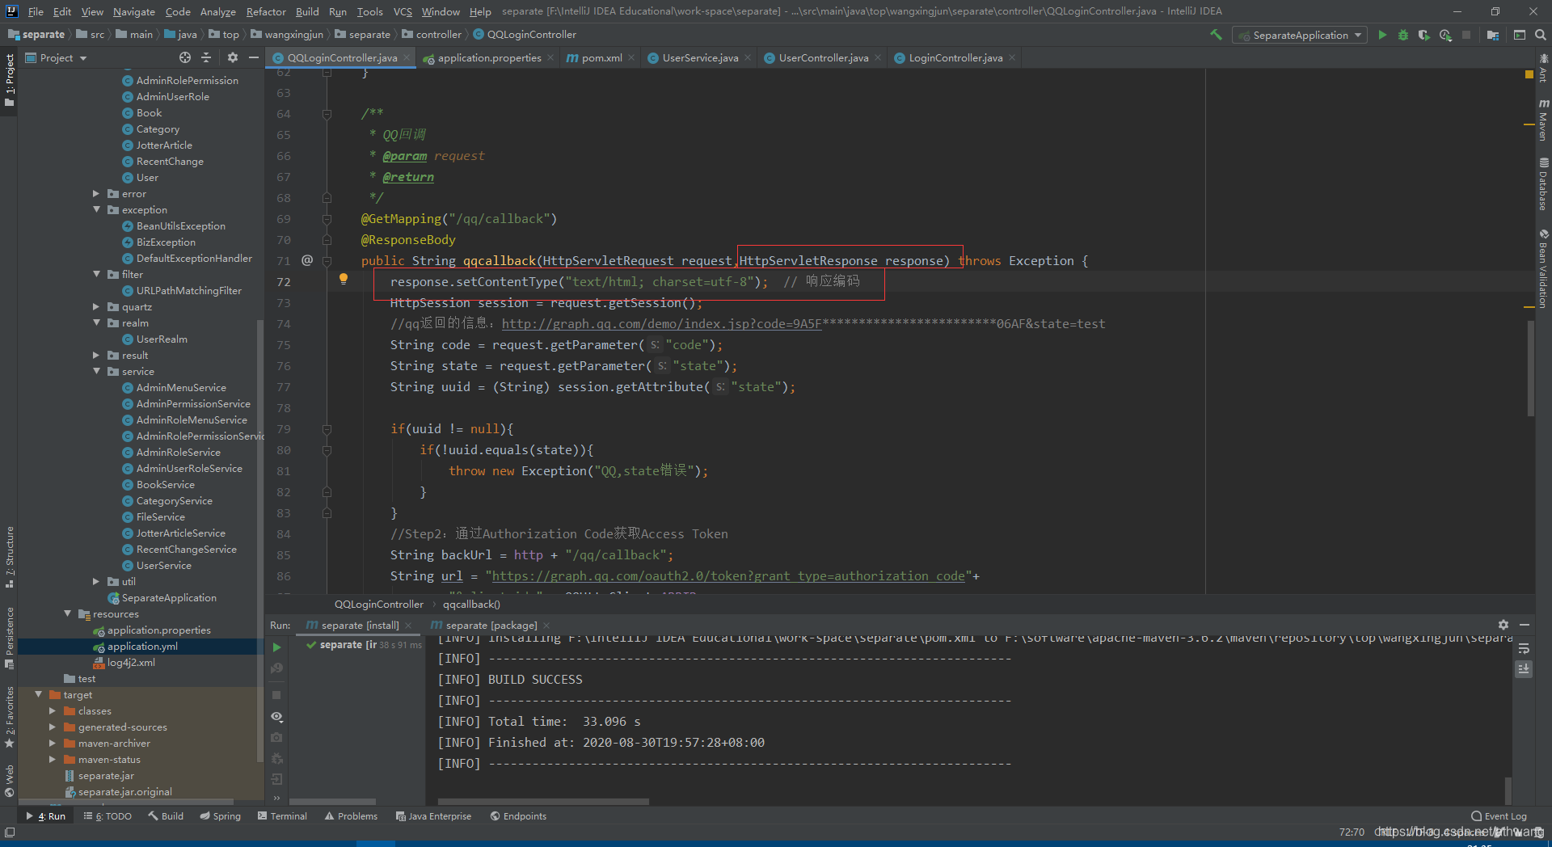Switch to the application.properties editor tab

(487, 57)
